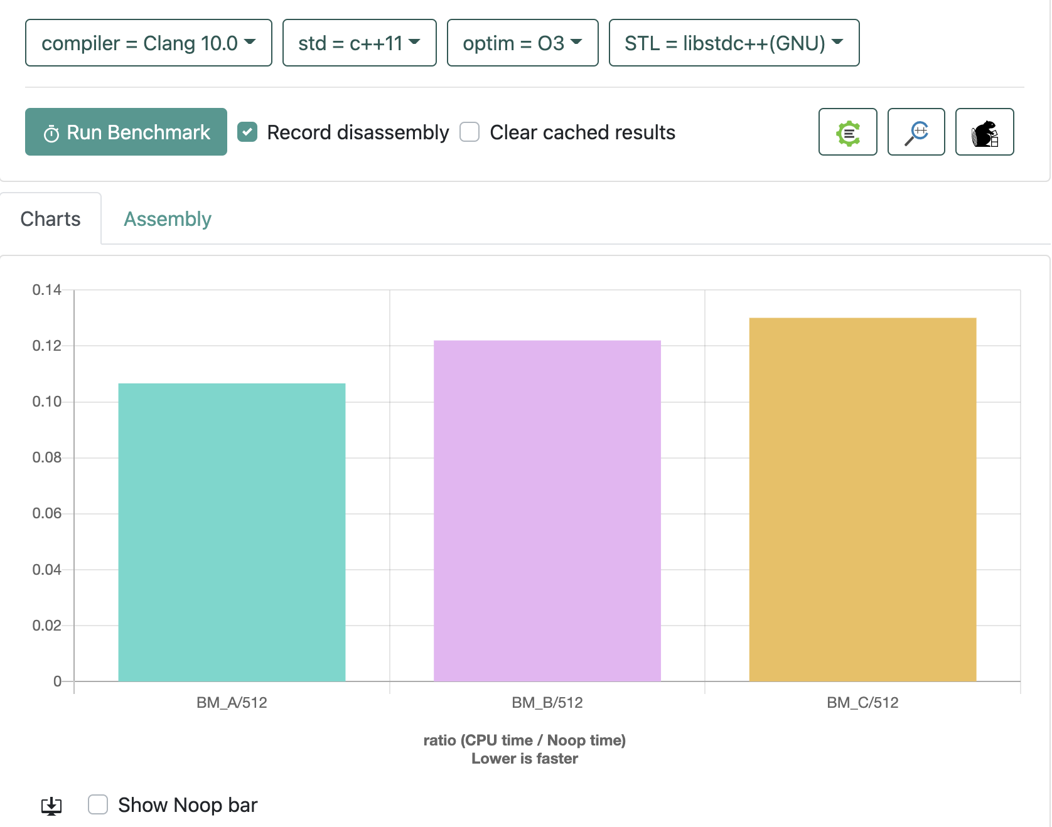Open std = c++11 dropdown
1052x827 pixels.
(359, 43)
